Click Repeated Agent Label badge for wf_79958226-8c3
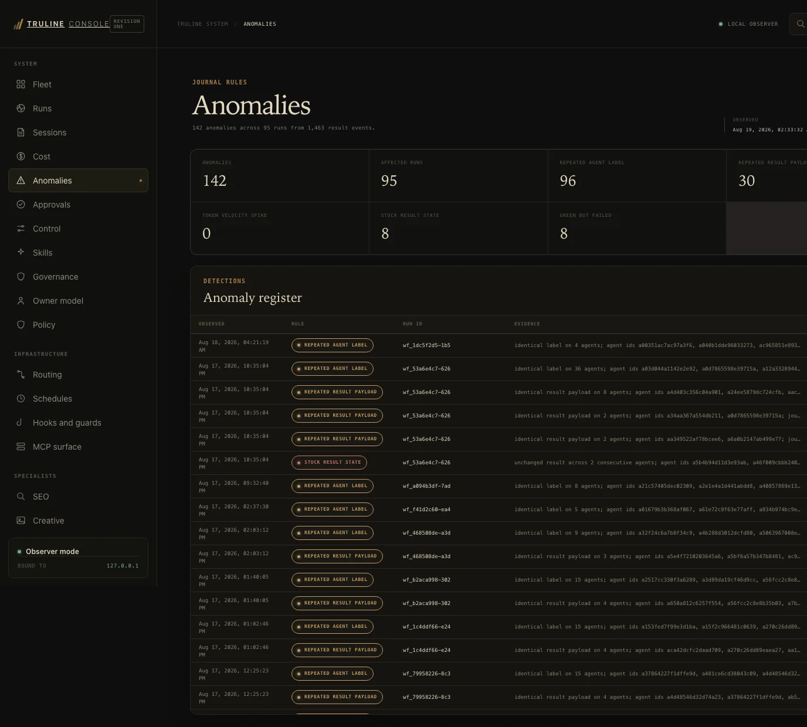This screenshot has height=727, width=807. [333, 674]
